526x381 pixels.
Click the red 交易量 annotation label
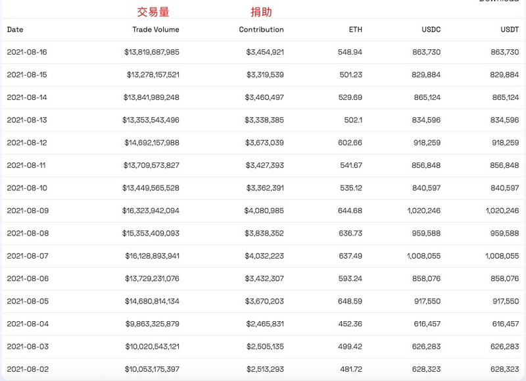(151, 12)
